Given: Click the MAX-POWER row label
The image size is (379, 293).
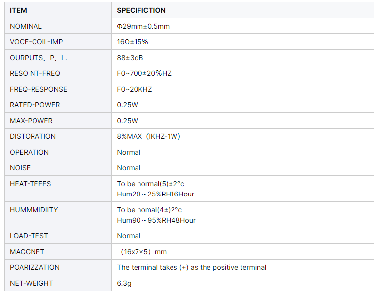Looking at the screenshot, I should (x=31, y=121).
